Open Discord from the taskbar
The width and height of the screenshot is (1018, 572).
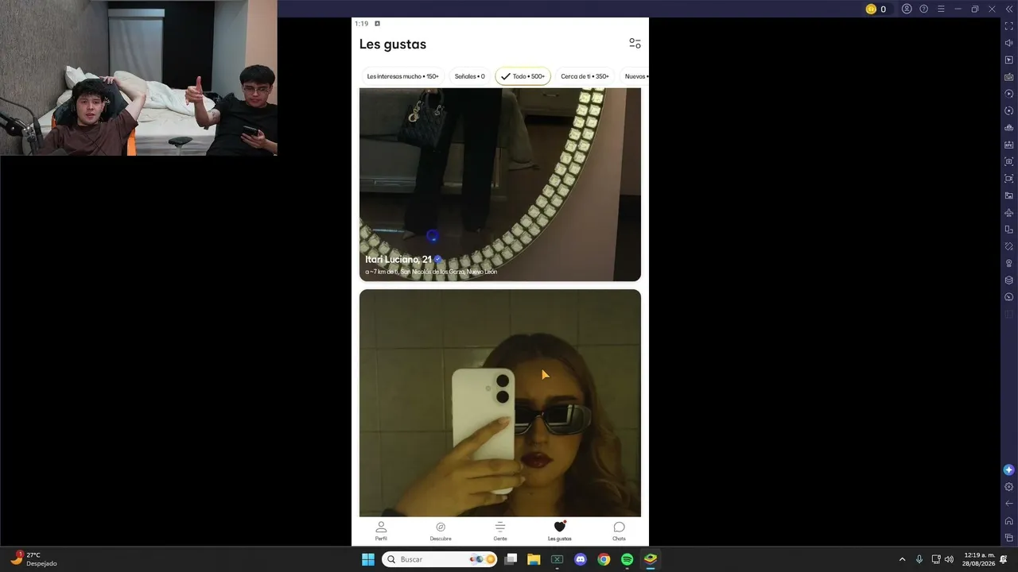[581, 559]
